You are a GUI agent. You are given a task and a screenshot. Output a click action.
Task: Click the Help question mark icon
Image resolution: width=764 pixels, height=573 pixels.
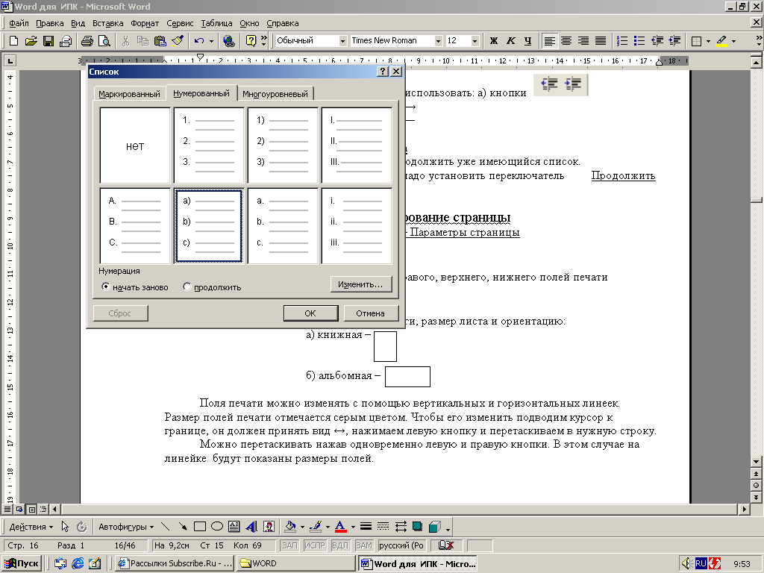[251, 41]
